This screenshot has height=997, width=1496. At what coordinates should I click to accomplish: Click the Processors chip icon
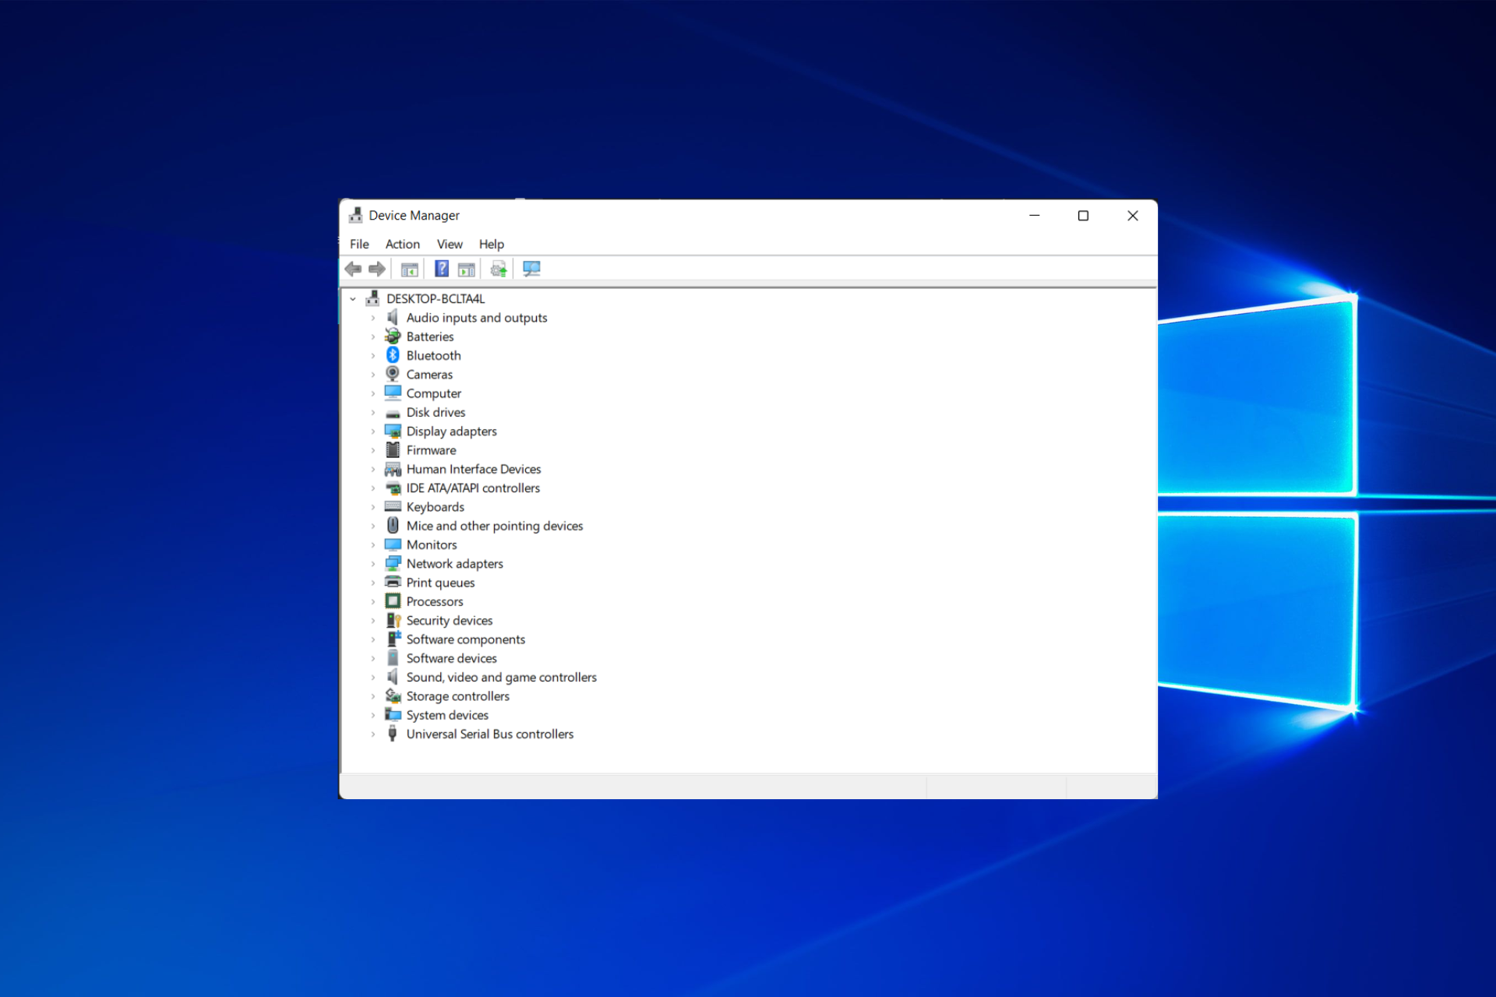pyautogui.click(x=393, y=601)
